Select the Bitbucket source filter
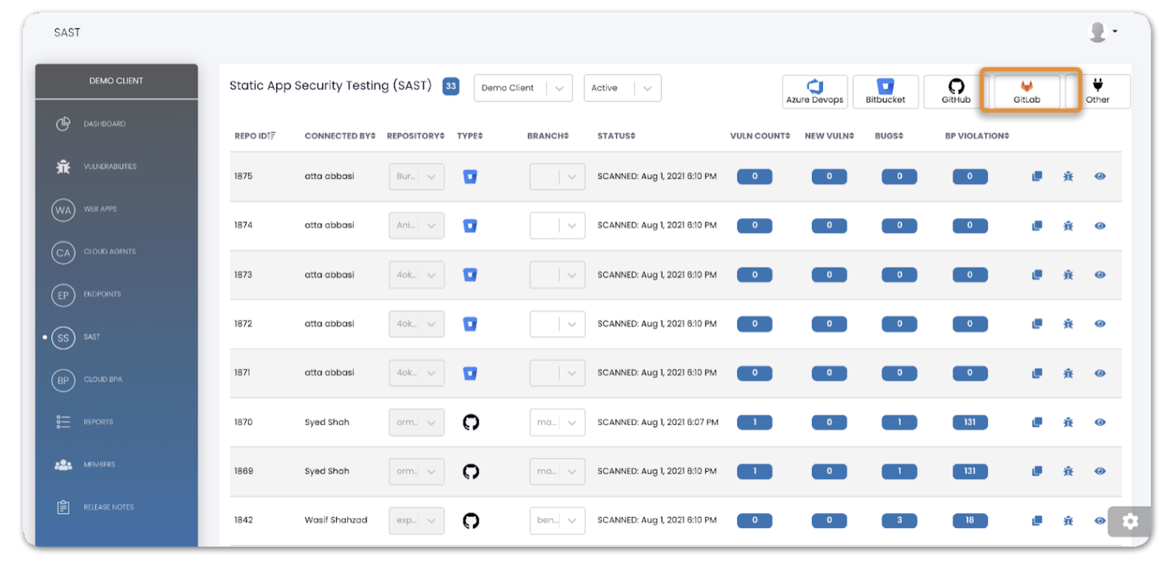 pos(885,92)
